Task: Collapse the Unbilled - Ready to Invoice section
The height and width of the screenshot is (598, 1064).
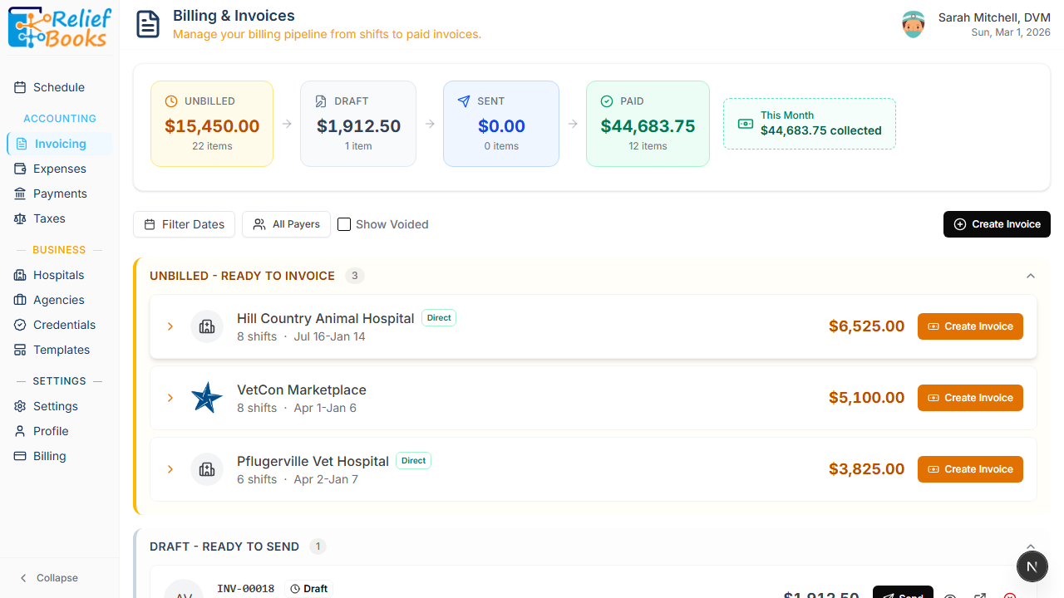Action: click(1031, 276)
